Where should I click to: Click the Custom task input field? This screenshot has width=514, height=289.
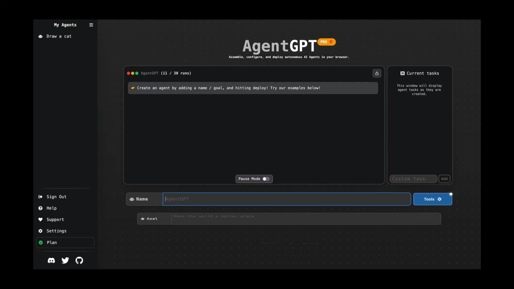pyautogui.click(x=413, y=179)
